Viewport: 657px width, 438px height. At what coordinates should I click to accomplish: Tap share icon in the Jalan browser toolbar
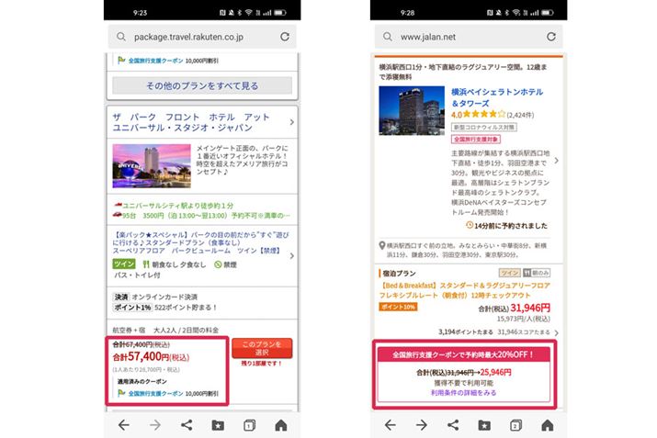[453, 425]
